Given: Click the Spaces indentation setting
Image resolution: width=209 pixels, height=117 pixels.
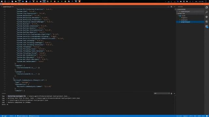Looking at the screenshot, I should click(185, 116).
